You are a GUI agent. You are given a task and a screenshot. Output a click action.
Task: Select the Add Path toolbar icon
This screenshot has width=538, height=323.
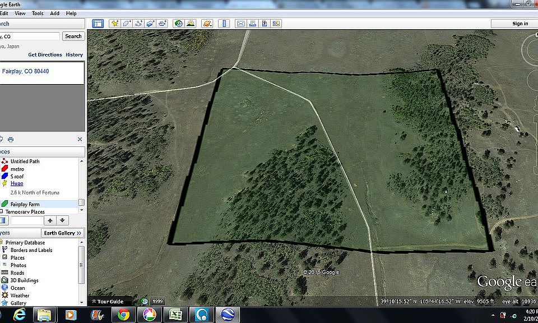click(x=138, y=24)
